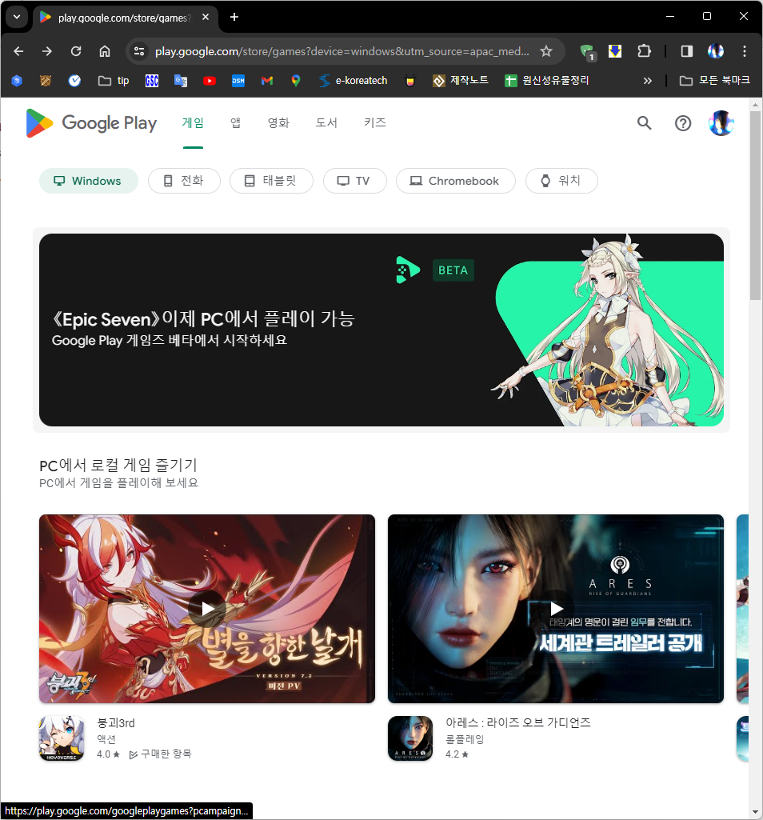Open the Google Maps bookmark
The width and height of the screenshot is (763, 820).
(295, 81)
